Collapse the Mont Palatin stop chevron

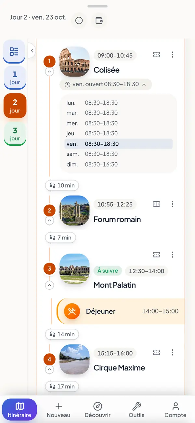point(49,285)
